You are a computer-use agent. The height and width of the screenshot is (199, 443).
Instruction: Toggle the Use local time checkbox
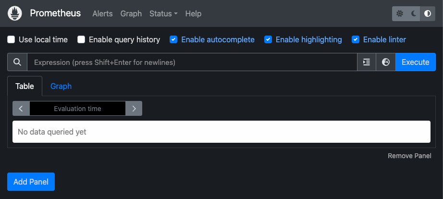point(11,39)
